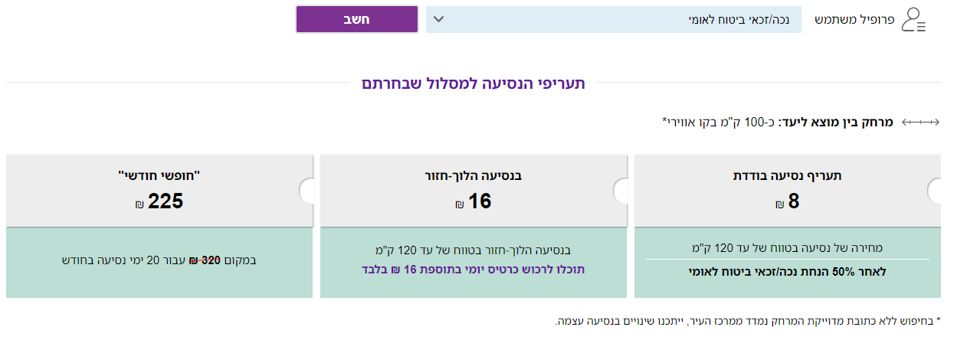Viewport: 954px width, 340px height.
Task: Click the single ride price 8
Action: pos(794,201)
